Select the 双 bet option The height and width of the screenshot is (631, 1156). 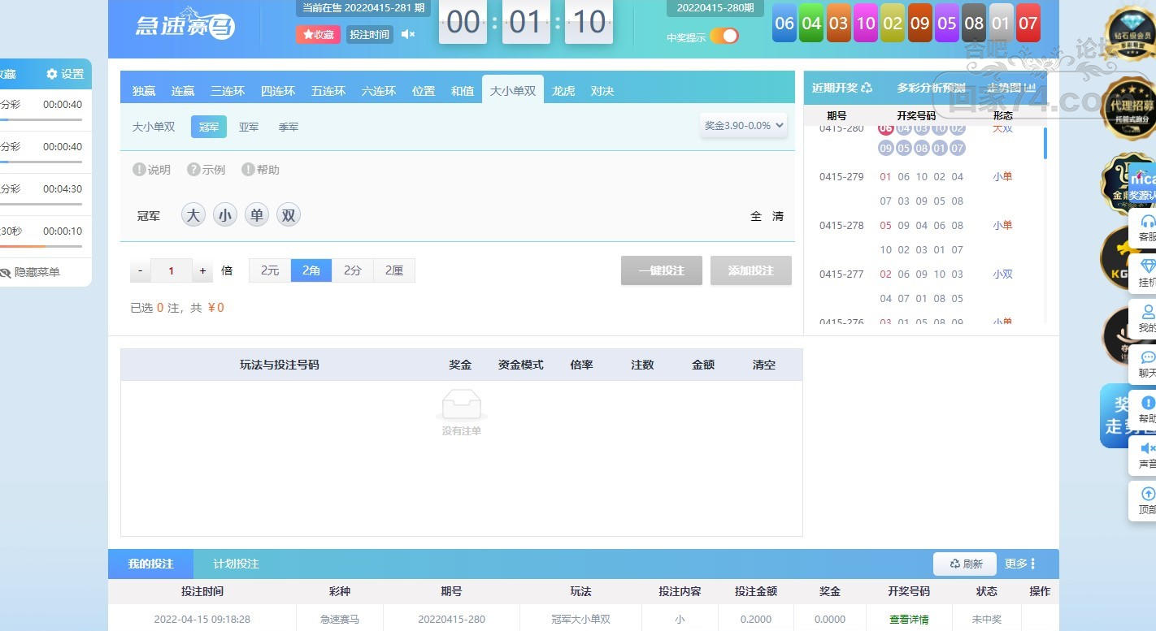289,215
